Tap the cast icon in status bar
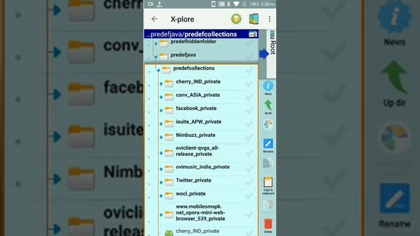Screen dimensions: 420x236 tap(221, 4)
